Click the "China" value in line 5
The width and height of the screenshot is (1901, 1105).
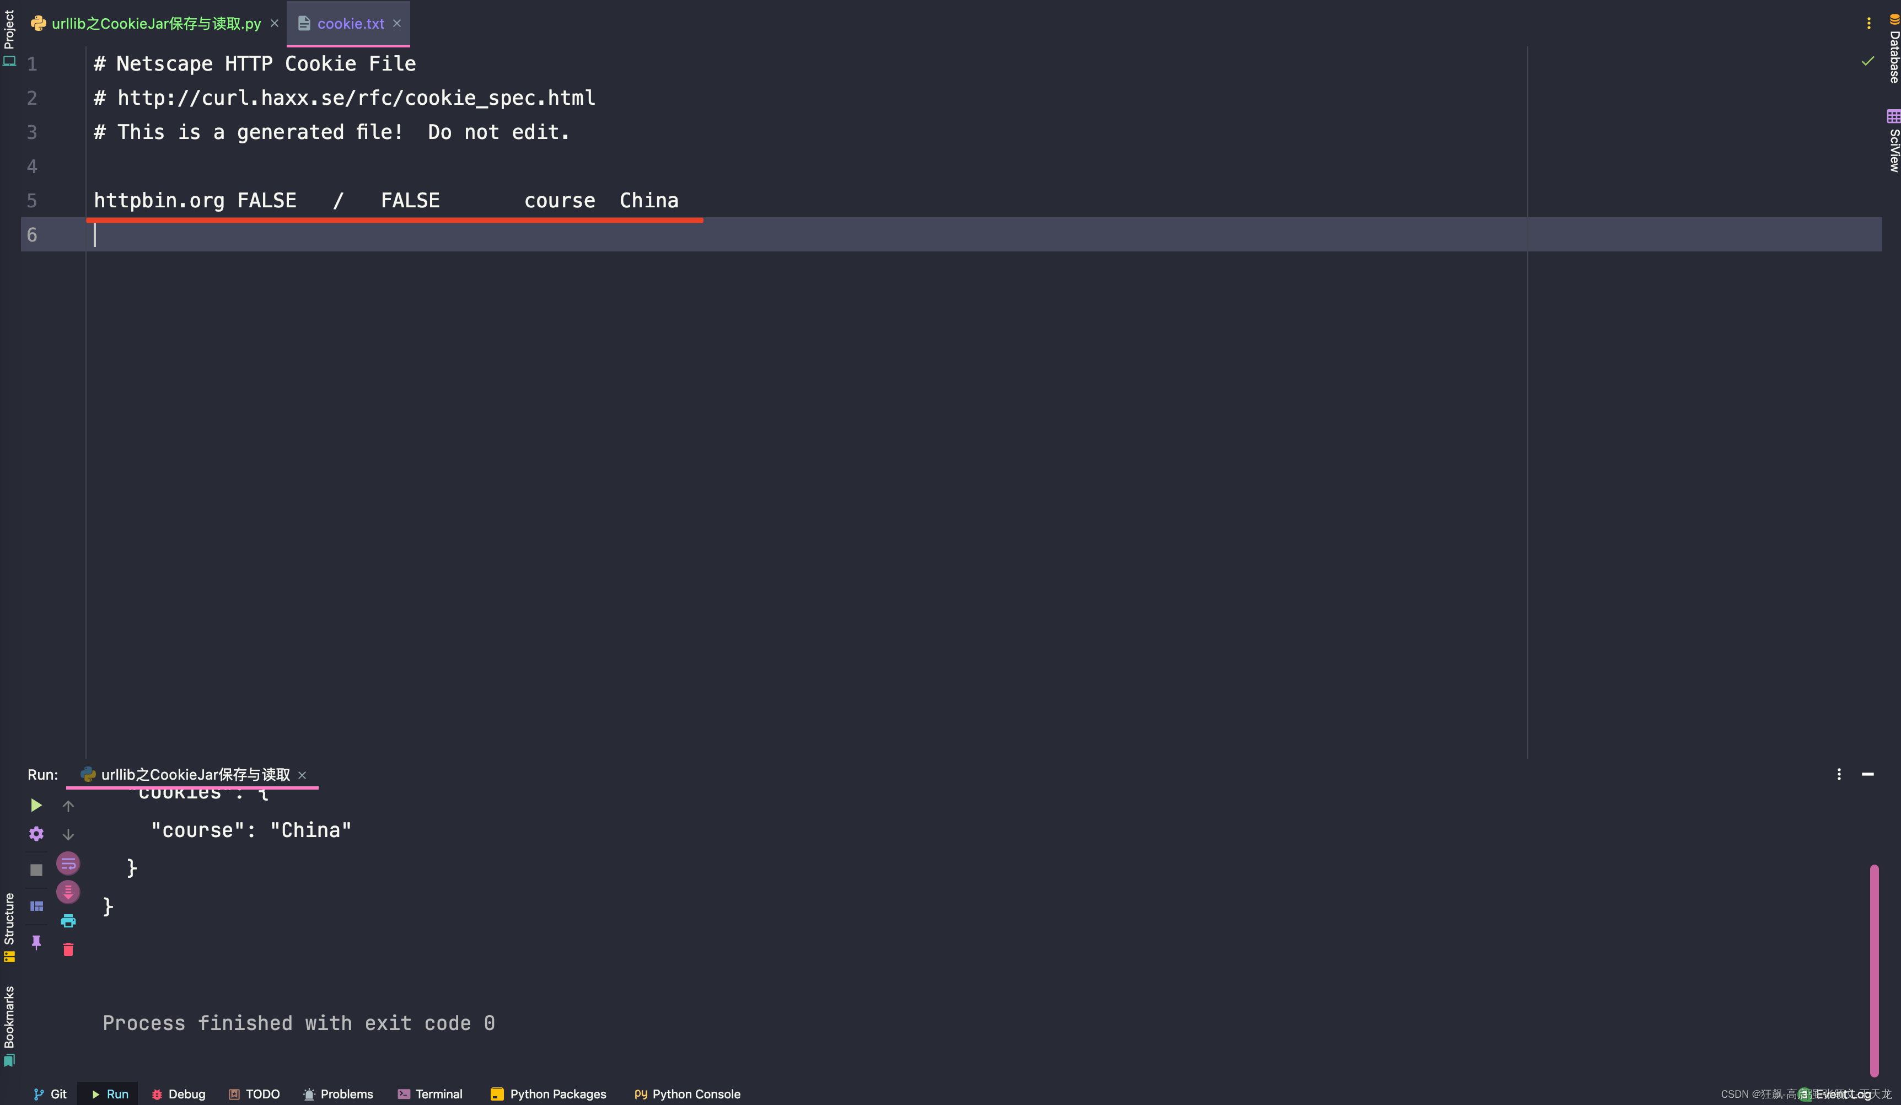pos(649,201)
